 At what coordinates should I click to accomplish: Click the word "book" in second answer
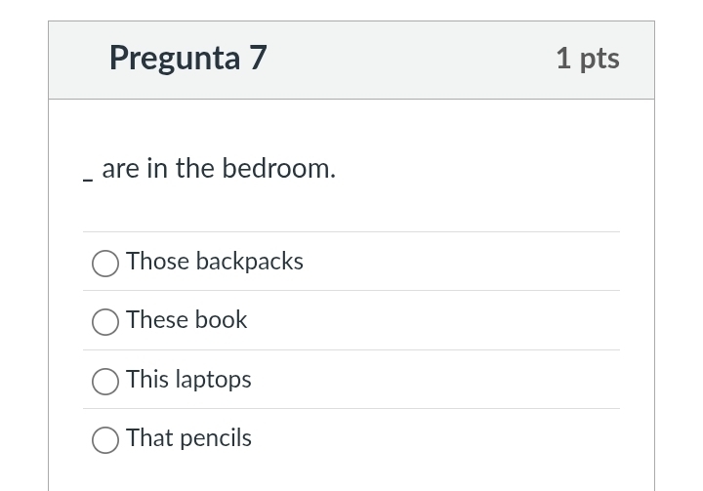[x=221, y=320]
